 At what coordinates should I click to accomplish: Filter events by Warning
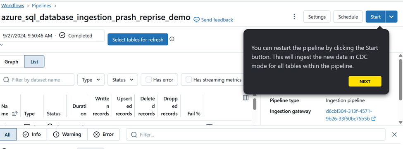(67, 135)
